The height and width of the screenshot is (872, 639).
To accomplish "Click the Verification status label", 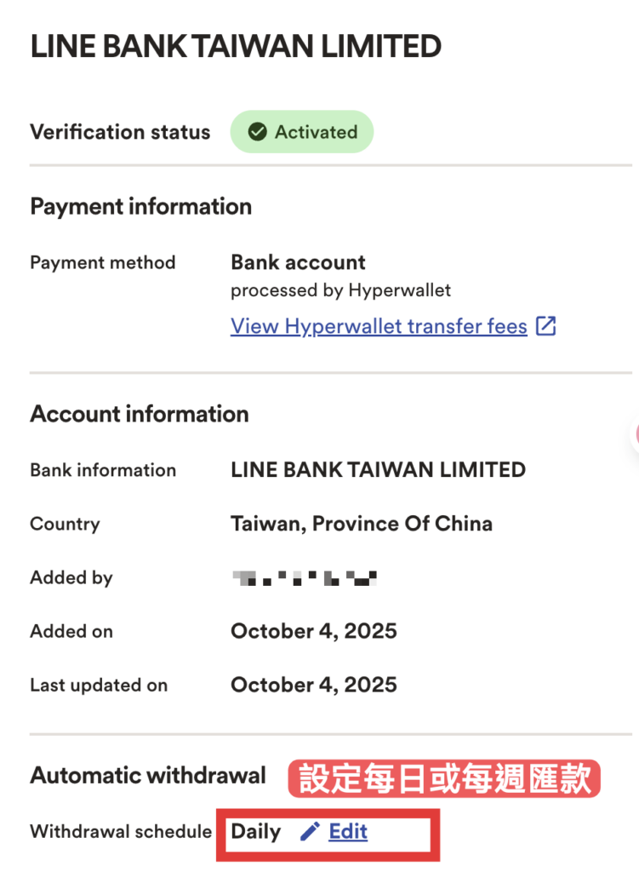I will (x=120, y=132).
